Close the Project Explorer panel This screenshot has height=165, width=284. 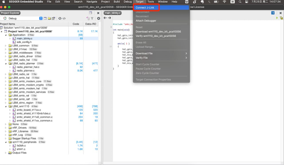98,13
